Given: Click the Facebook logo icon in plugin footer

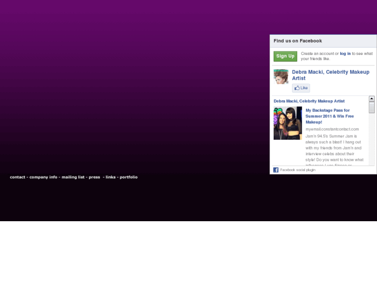Looking at the screenshot, I should coord(276,170).
